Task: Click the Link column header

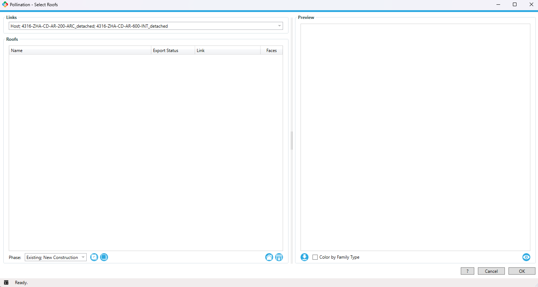Action: tap(227, 51)
